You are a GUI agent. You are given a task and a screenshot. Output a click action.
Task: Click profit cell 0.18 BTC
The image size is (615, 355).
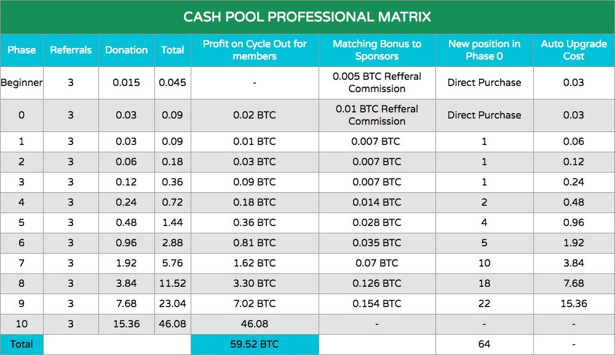(x=255, y=203)
